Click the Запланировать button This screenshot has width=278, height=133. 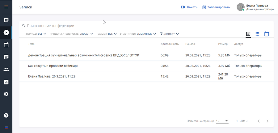(216, 7)
